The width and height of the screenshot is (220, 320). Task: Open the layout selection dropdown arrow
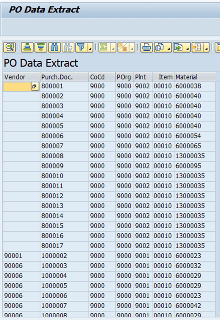(x=206, y=48)
